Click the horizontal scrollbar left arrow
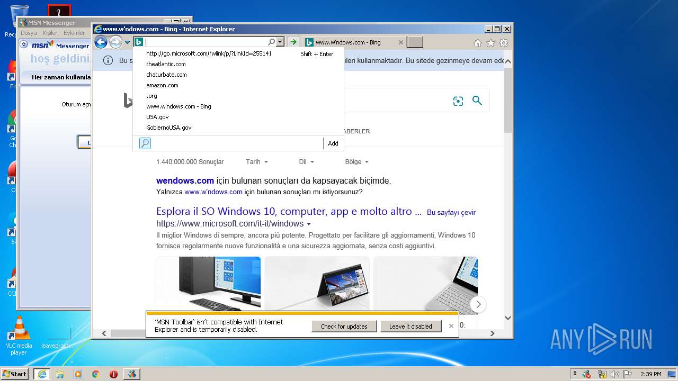This screenshot has height=381, width=678. 104,333
